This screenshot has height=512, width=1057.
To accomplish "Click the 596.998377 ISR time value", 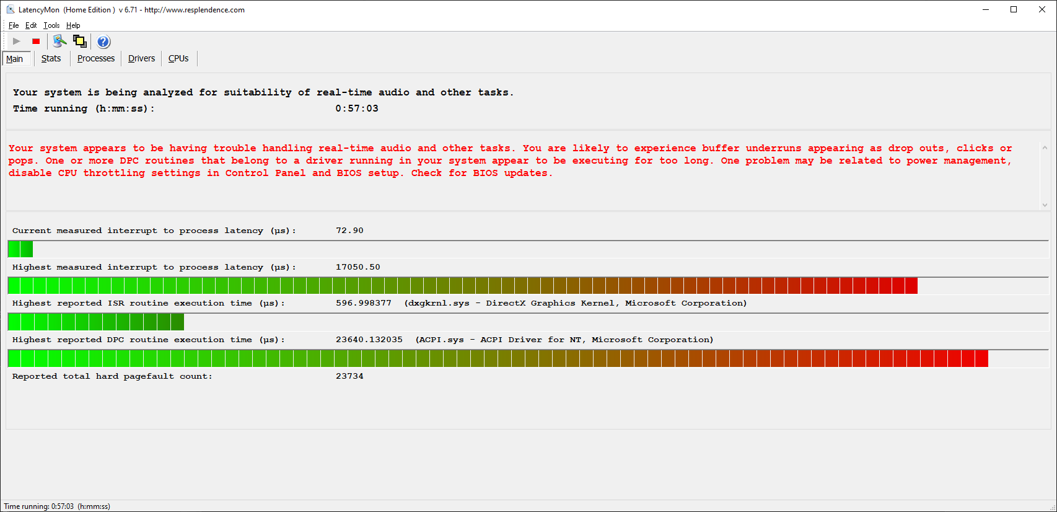I will click(x=364, y=303).
